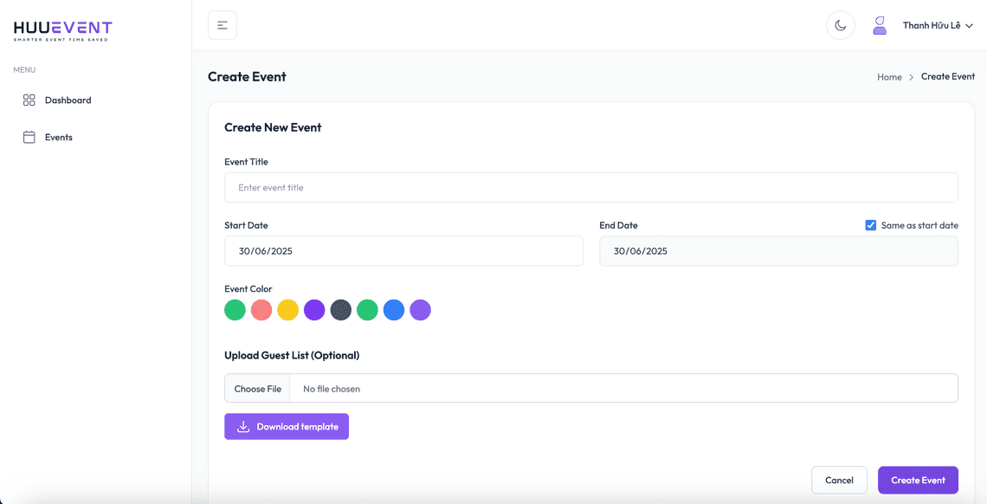
Task: Submit with the Create Event button
Action: coord(918,480)
